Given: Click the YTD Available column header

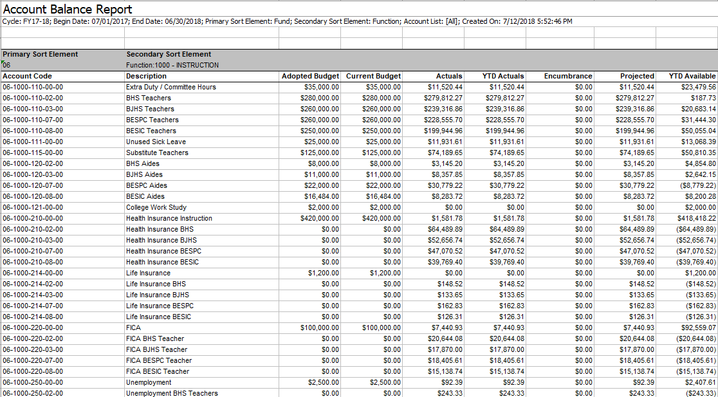Looking at the screenshot, I should (692, 76).
